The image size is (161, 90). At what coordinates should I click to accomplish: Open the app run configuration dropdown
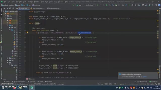(x=80, y=5)
